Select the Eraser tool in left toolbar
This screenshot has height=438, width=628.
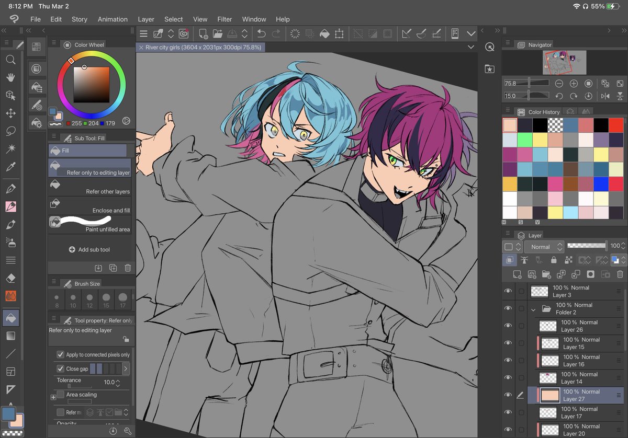[10, 278]
